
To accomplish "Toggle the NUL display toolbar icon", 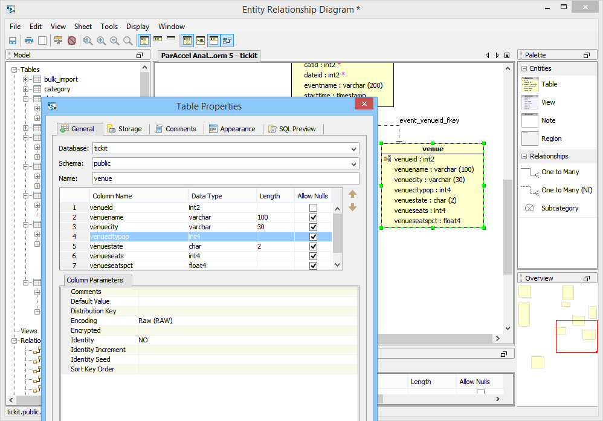I will (201, 41).
